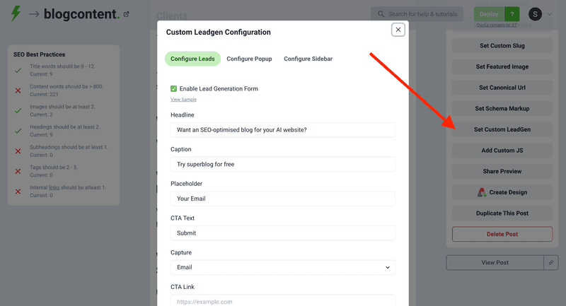Click the Delete Post button

coord(502,234)
